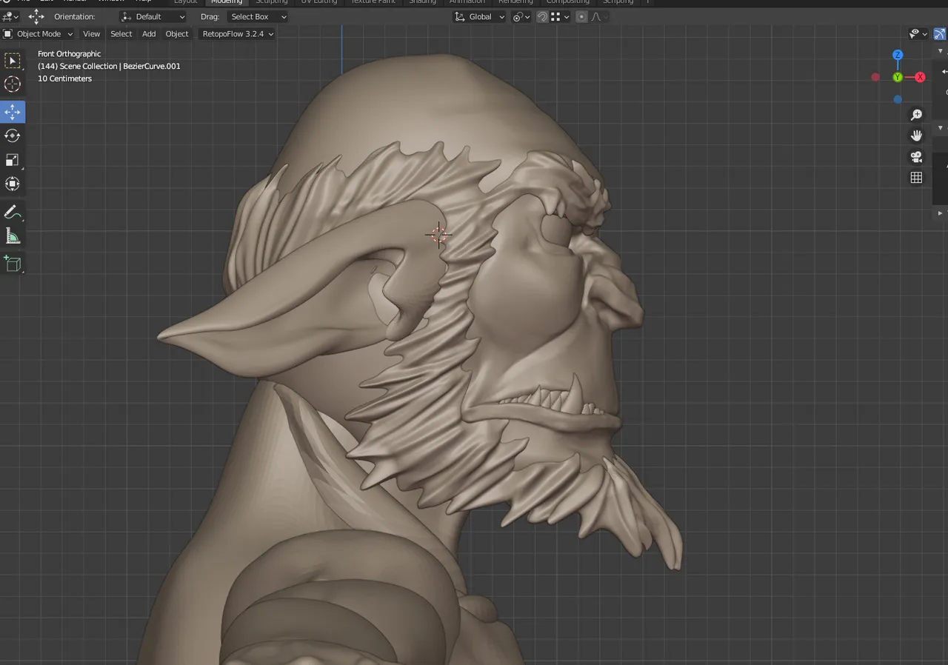Click the blue Z axis gizmo ball
The width and height of the screenshot is (948, 665).
[898, 56]
